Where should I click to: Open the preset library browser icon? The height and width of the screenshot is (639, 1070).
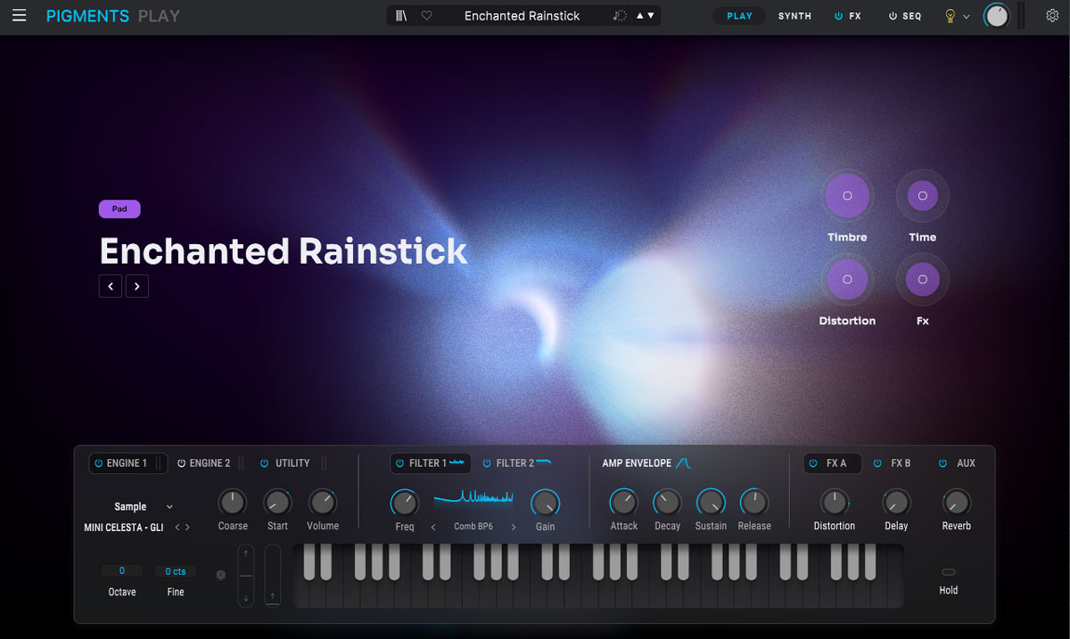pos(401,15)
